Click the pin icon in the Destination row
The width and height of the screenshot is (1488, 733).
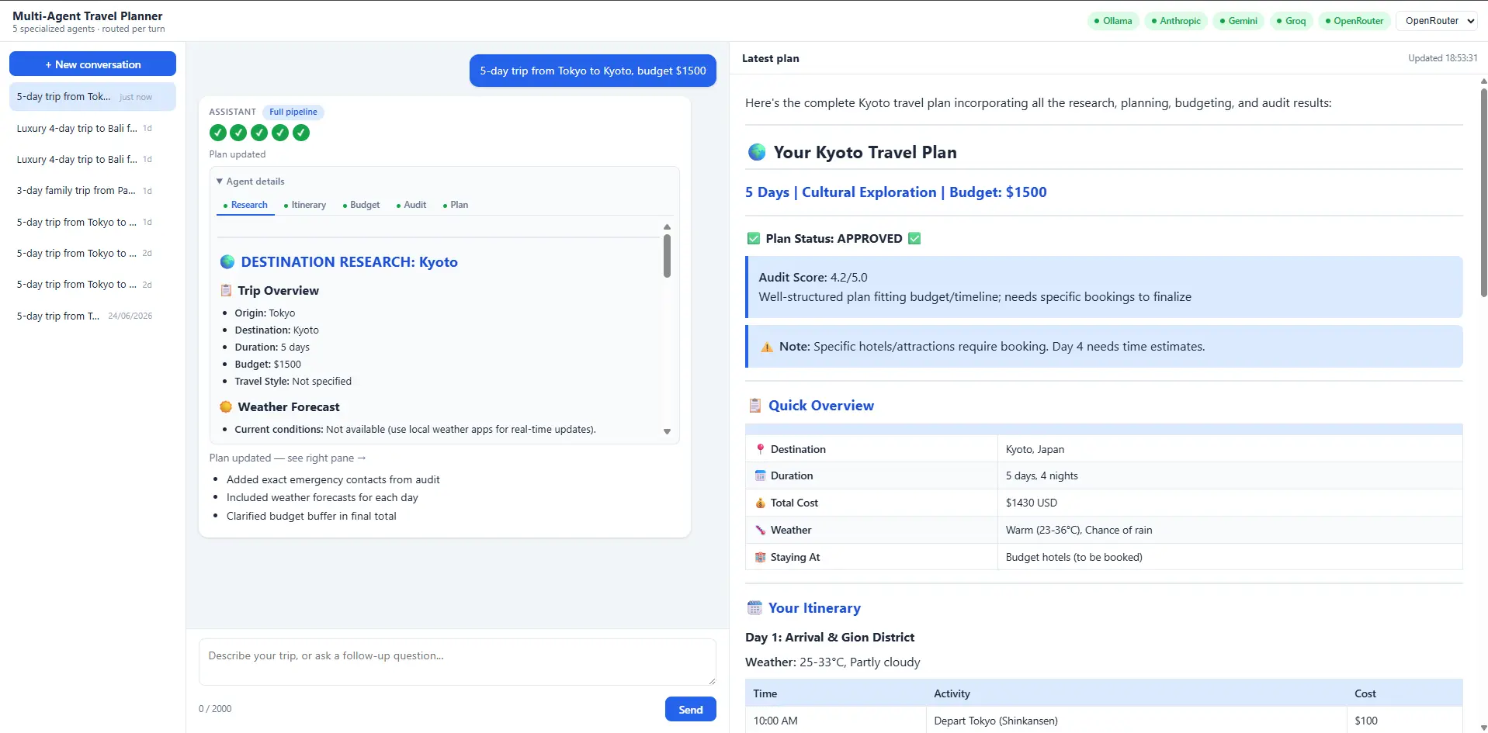click(761, 449)
